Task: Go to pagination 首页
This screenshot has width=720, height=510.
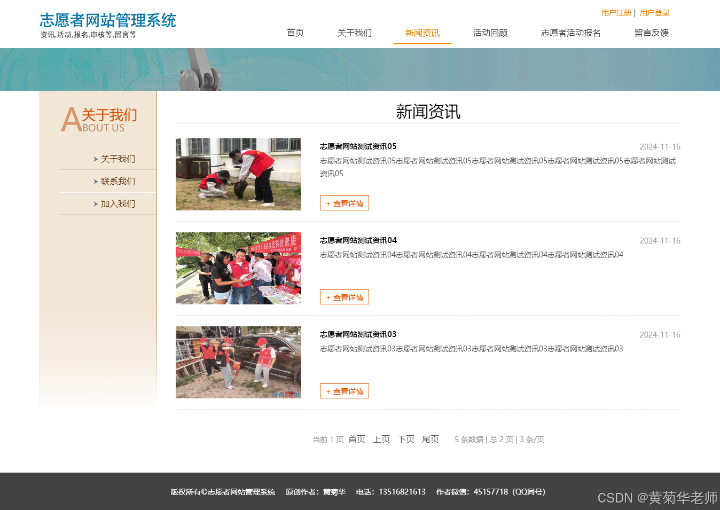Action: (x=357, y=439)
